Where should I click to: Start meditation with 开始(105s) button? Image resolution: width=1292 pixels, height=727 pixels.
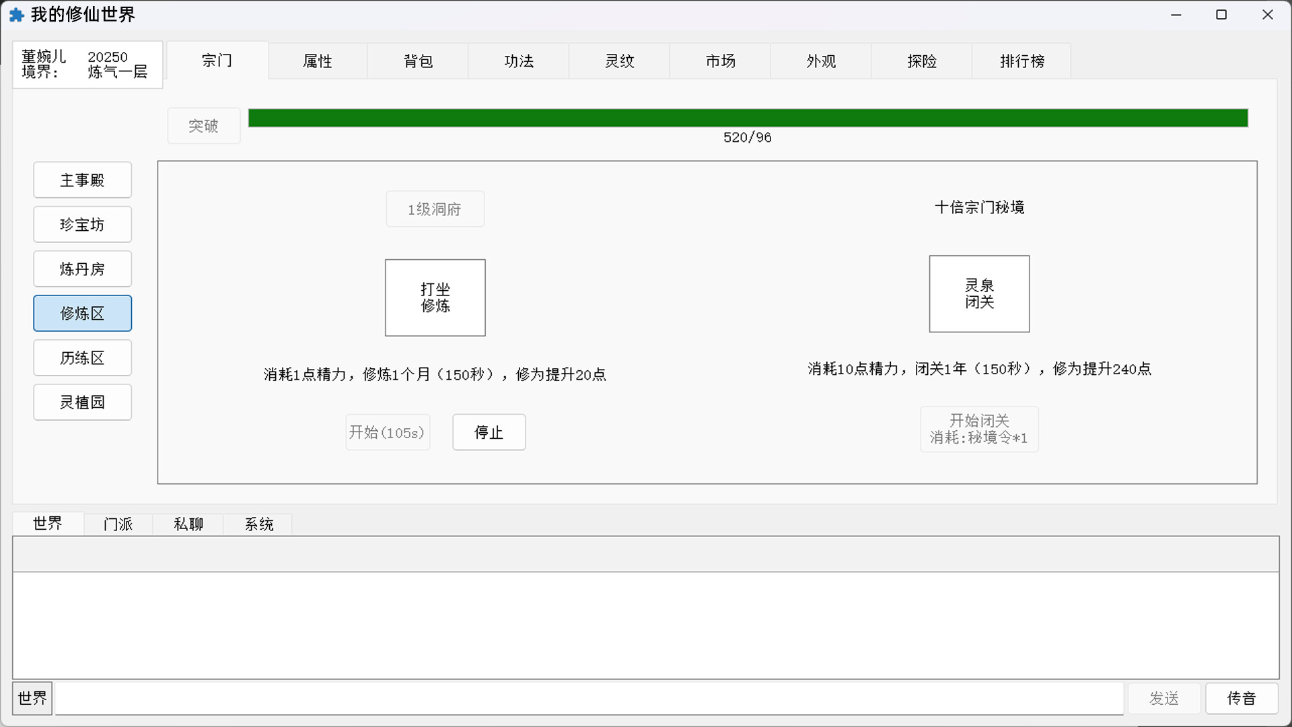click(388, 432)
